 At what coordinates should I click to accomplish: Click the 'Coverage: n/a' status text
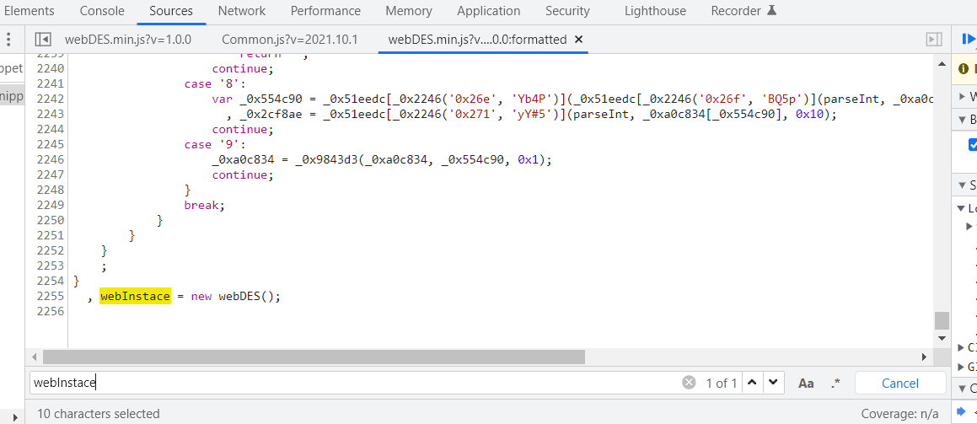click(899, 413)
